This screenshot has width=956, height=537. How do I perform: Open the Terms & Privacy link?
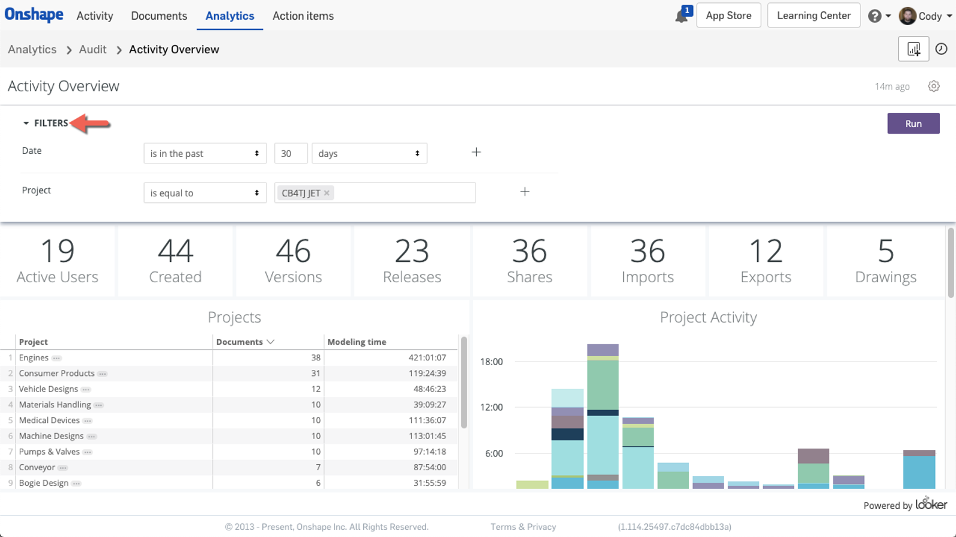(x=523, y=526)
